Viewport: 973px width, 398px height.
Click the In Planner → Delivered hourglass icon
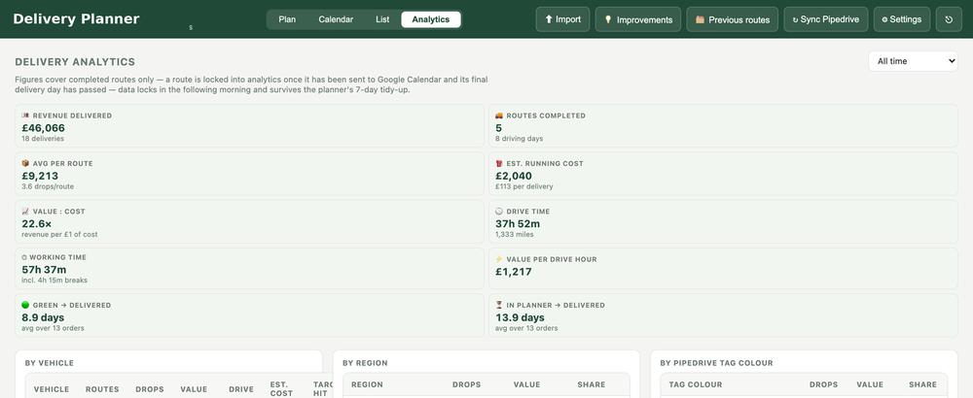click(x=499, y=305)
